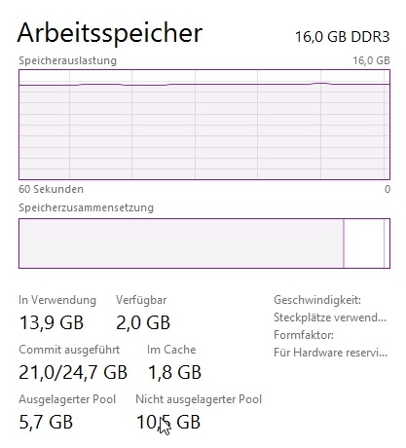Click the standby segment of memory composition bar

point(364,243)
